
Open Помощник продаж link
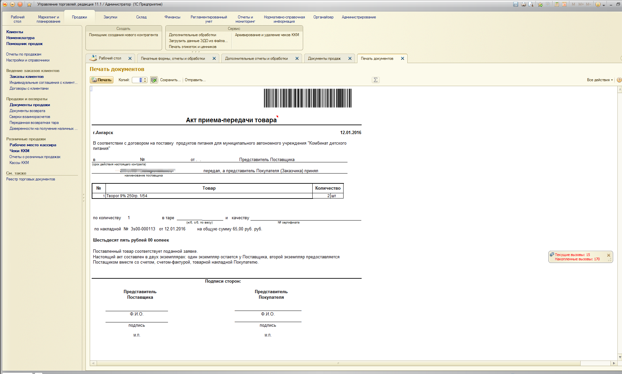coord(24,44)
